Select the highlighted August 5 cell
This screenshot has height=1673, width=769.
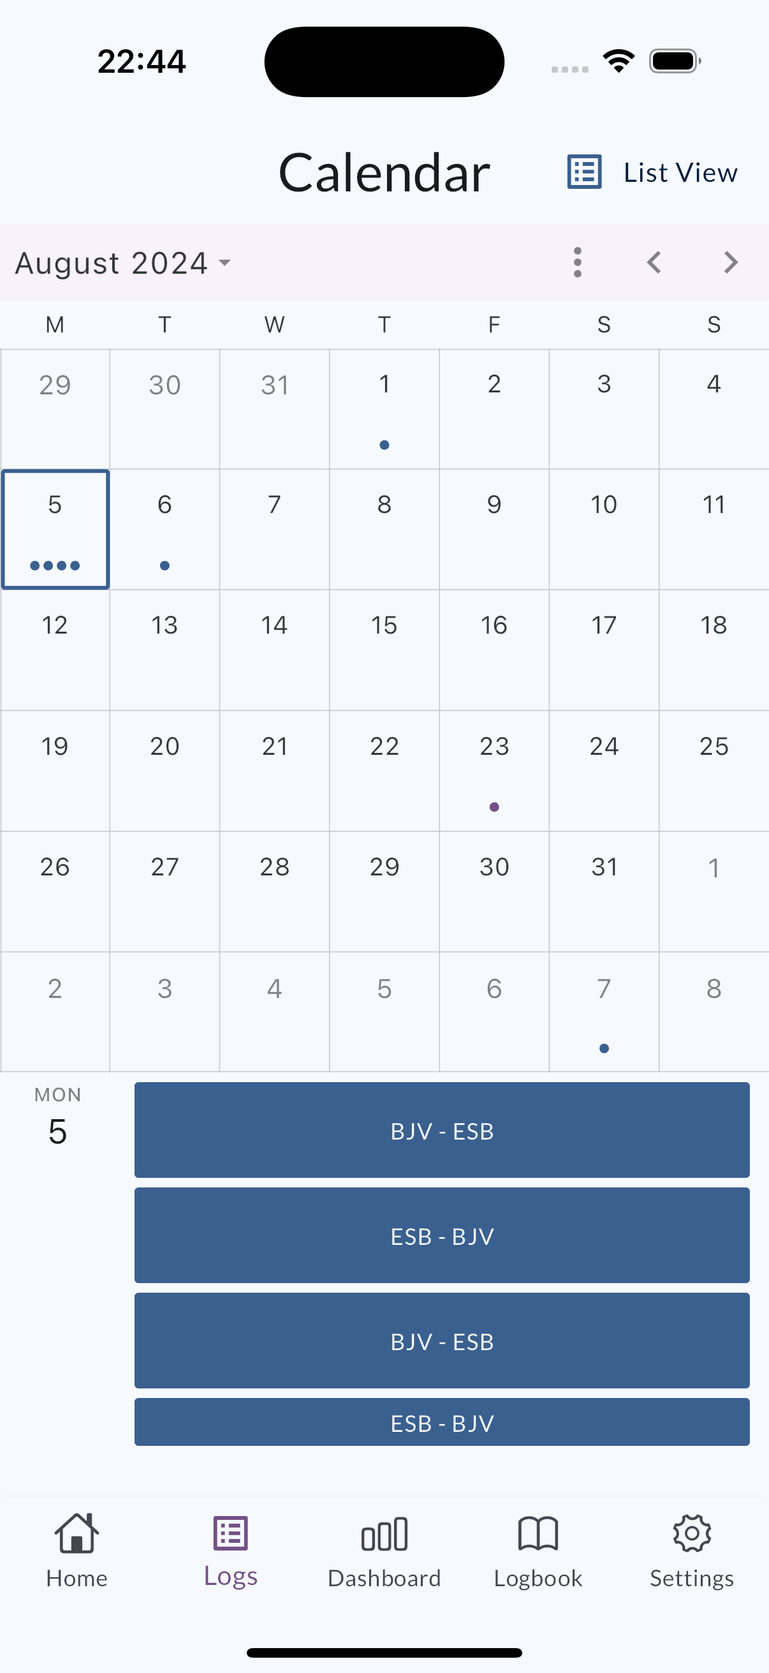click(55, 530)
